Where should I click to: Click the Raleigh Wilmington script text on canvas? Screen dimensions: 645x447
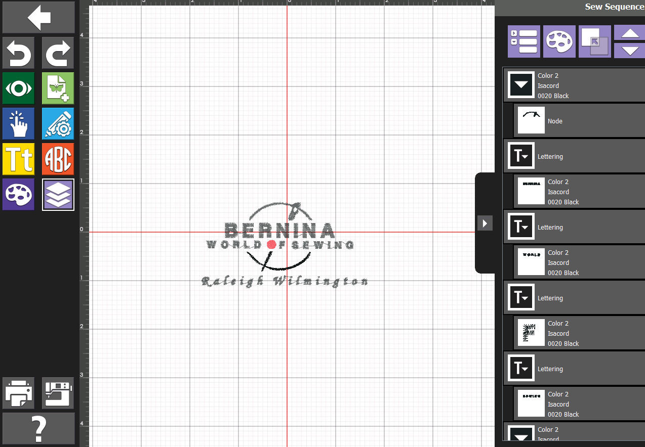(x=285, y=282)
